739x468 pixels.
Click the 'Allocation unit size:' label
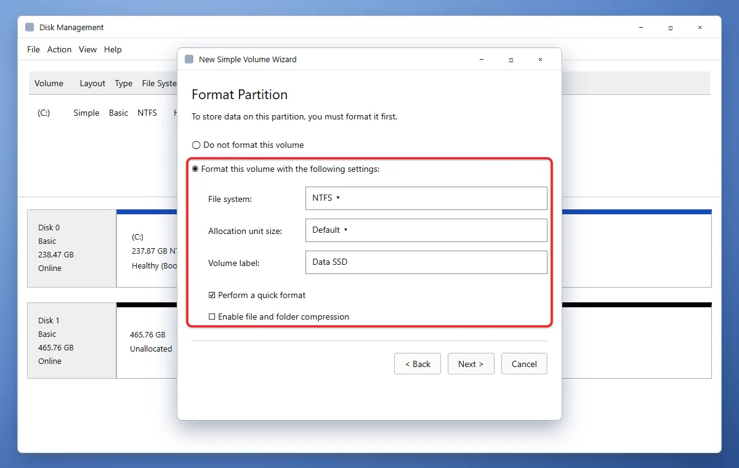245,232
